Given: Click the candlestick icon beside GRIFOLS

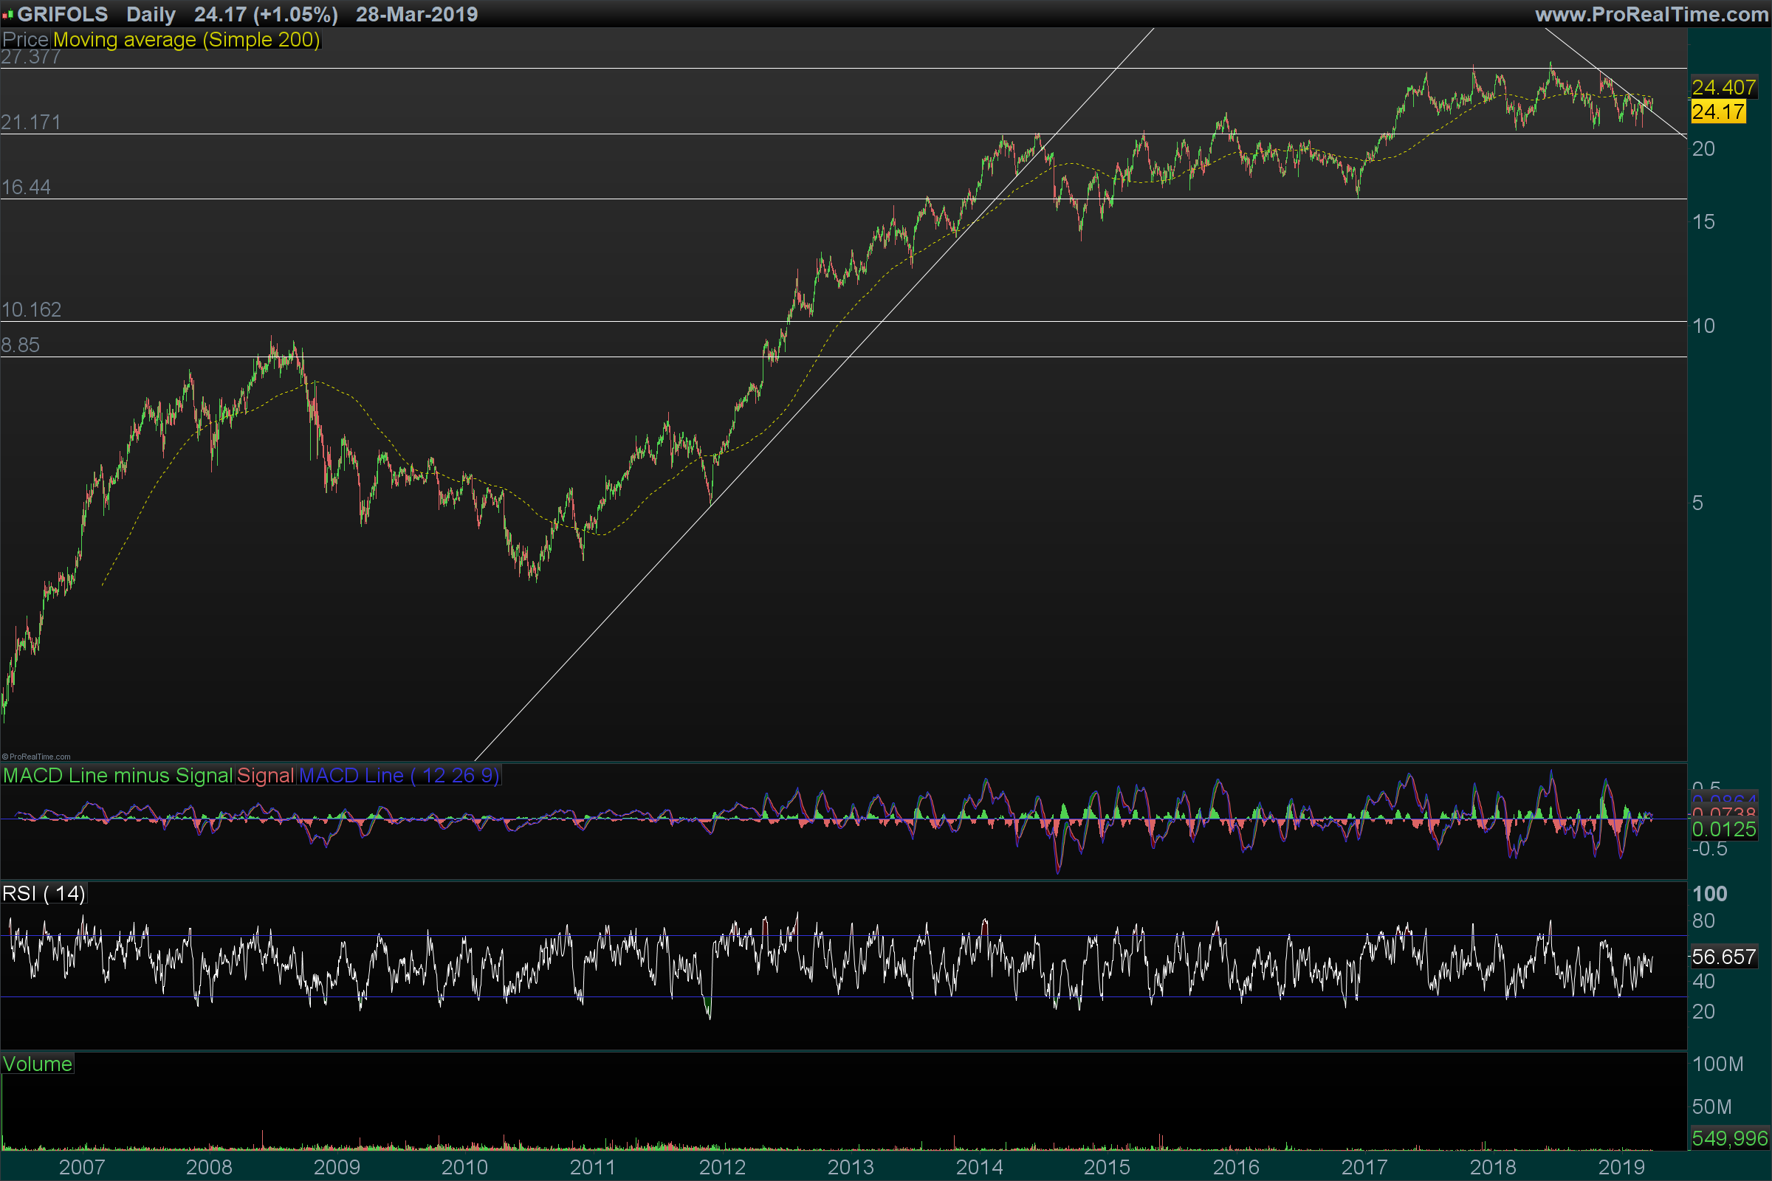Looking at the screenshot, I should click(x=8, y=14).
